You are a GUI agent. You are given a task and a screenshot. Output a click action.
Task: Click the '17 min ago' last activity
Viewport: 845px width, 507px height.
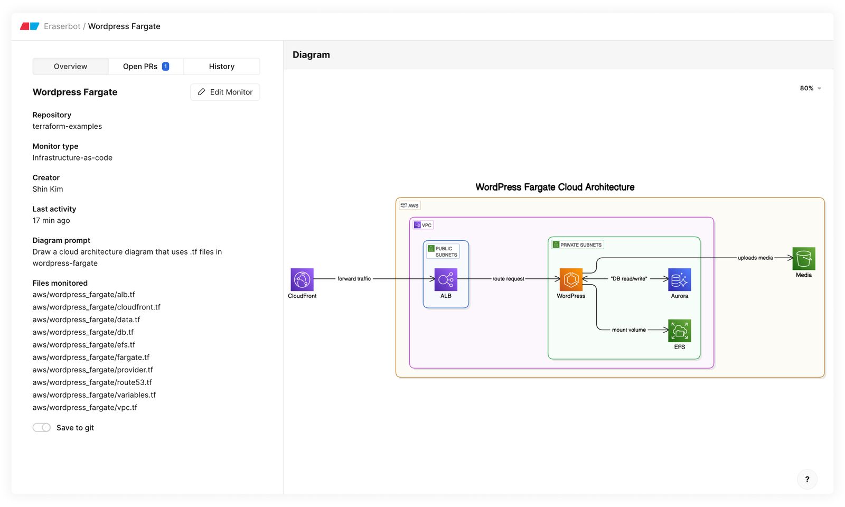[51, 221]
